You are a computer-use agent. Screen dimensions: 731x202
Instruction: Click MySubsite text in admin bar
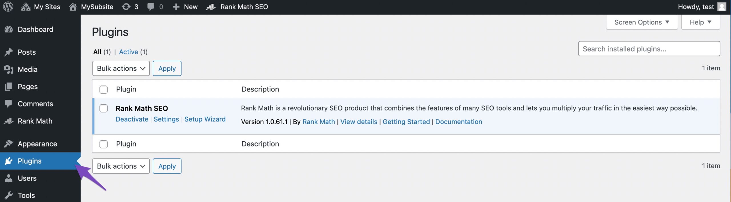[97, 7]
